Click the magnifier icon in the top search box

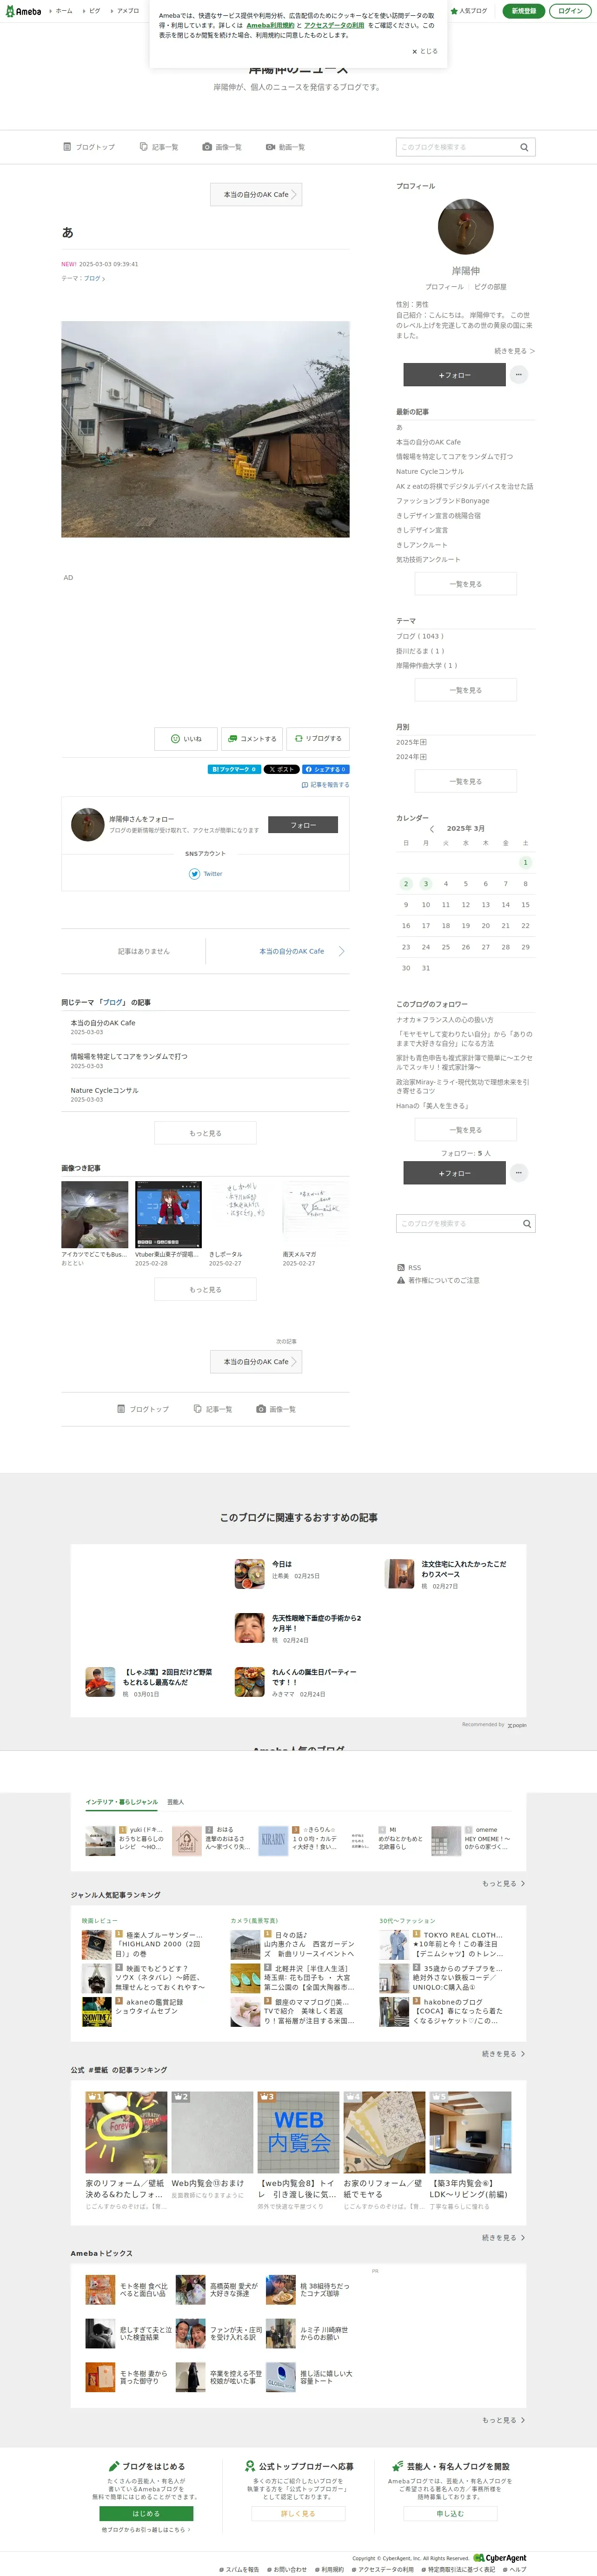[524, 147]
